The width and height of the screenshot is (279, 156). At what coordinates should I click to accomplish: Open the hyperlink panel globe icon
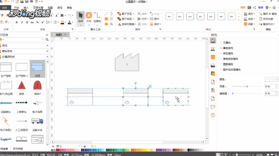pos(213,90)
